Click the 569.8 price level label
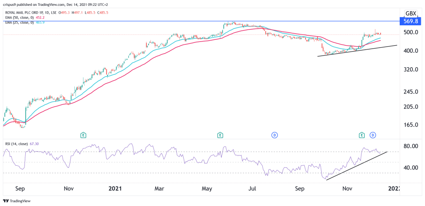This screenshot has height=206, width=425. tap(410, 21)
